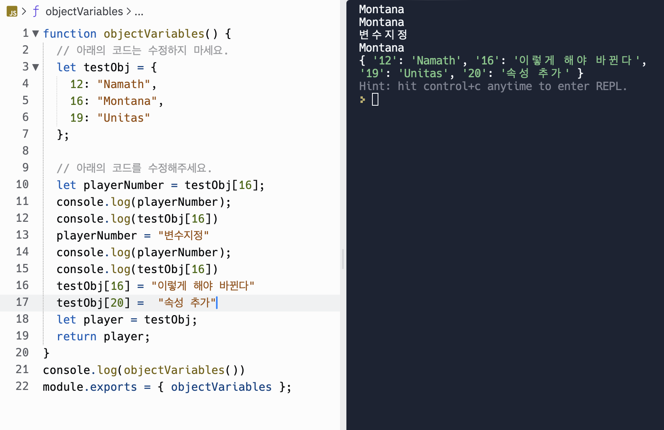The width and height of the screenshot is (664, 430).
Task: Collapse the testObj object literal fold arrow
Action: coord(35,67)
